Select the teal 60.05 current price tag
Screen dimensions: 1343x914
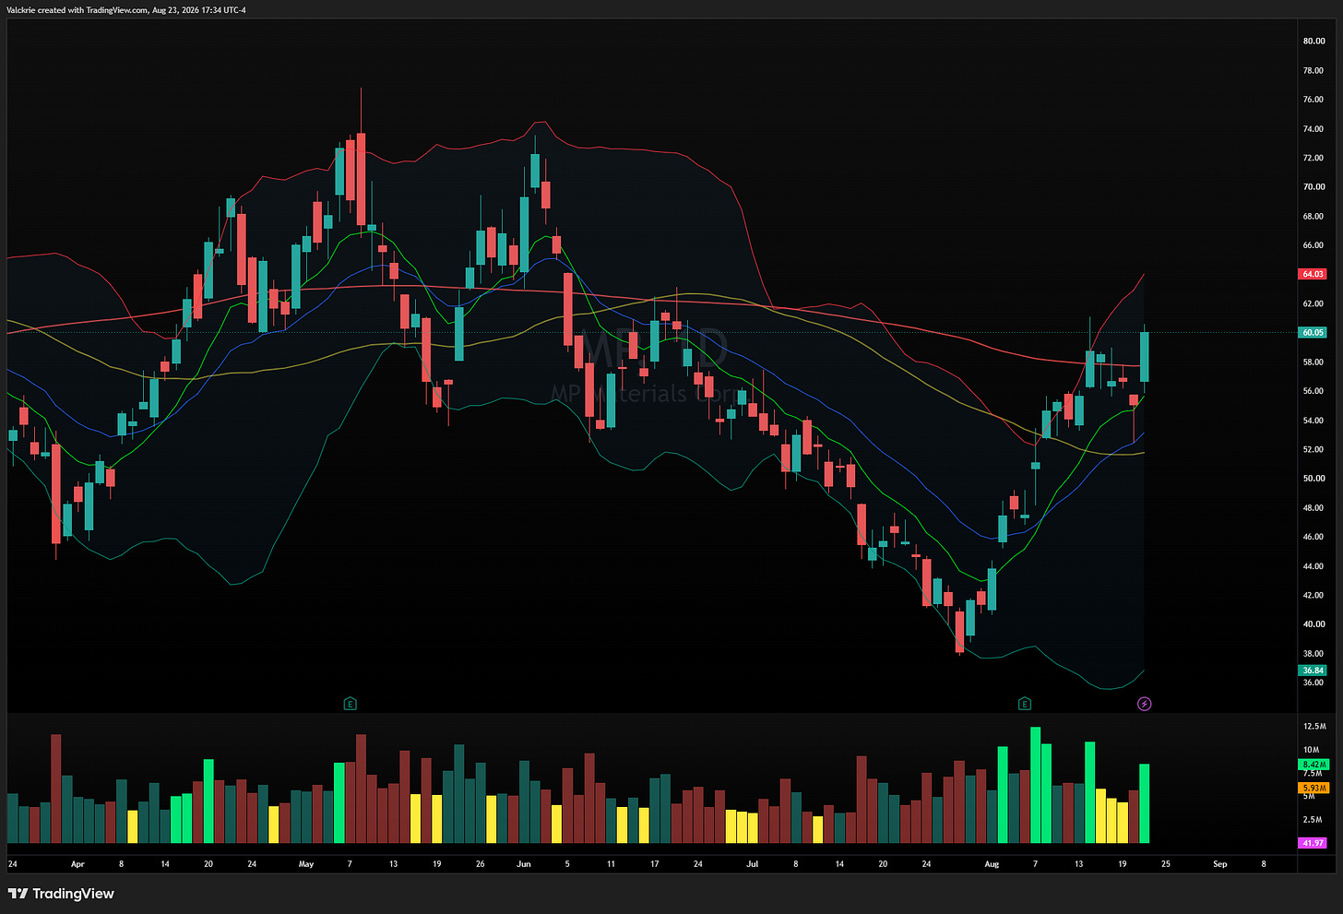(x=1313, y=332)
